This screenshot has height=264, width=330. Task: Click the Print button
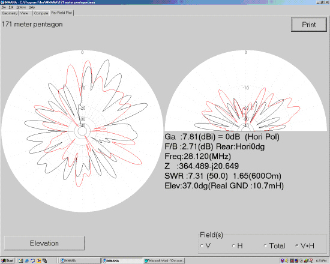[x=309, y=25]
